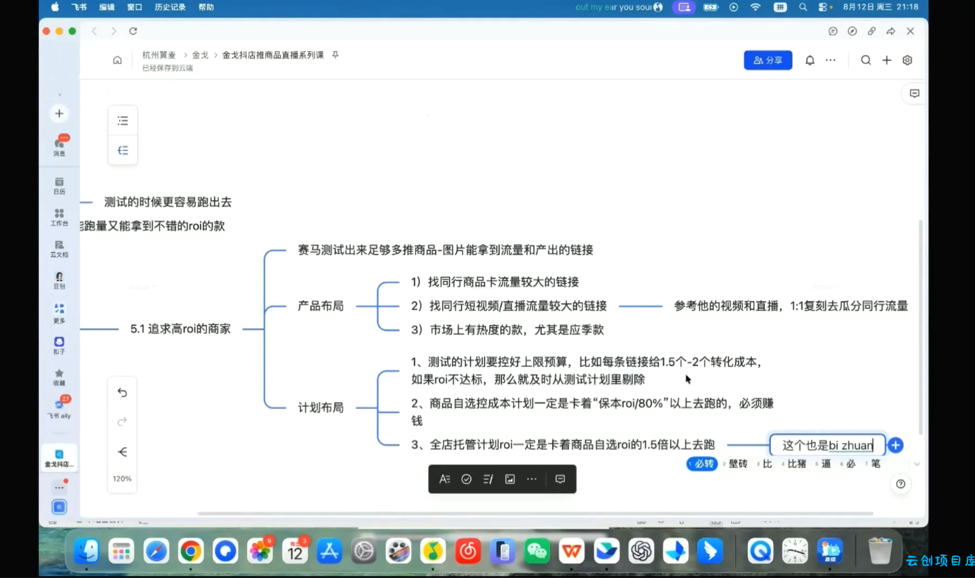This screenshot has width=975, height=578.
Task: Open 收藏 favorites in sidebar
Action: pyautogui.click(x=59, y=377)
